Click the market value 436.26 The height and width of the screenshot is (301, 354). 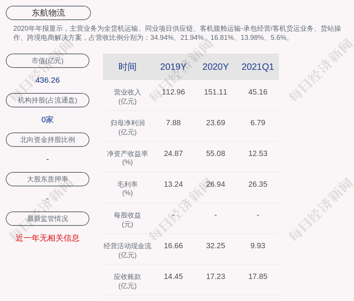point(48,80)
